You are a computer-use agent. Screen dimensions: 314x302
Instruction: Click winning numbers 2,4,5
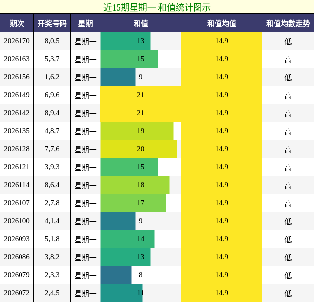52,293
